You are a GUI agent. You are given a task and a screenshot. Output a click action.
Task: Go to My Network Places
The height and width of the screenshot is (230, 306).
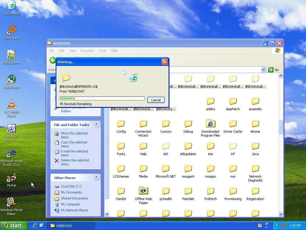(x=74, y=210)
